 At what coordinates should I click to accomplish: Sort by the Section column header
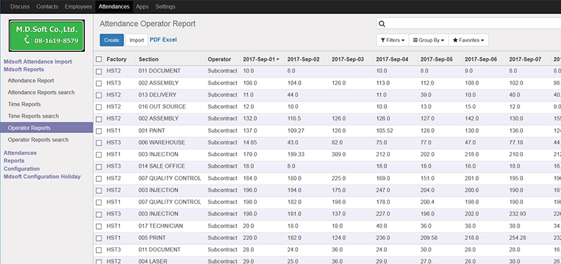click(x=149, y=60)
